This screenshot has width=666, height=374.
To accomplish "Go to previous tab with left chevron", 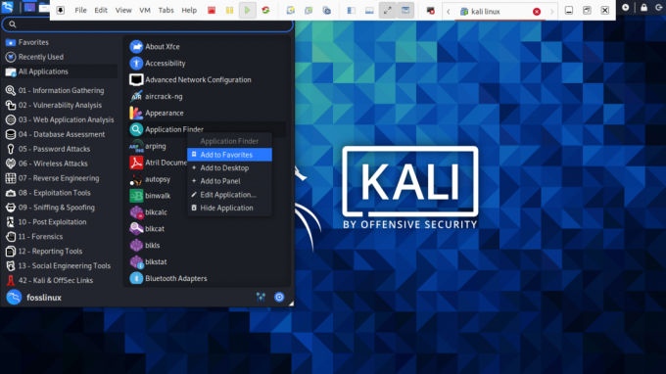I will click(449, 12).
